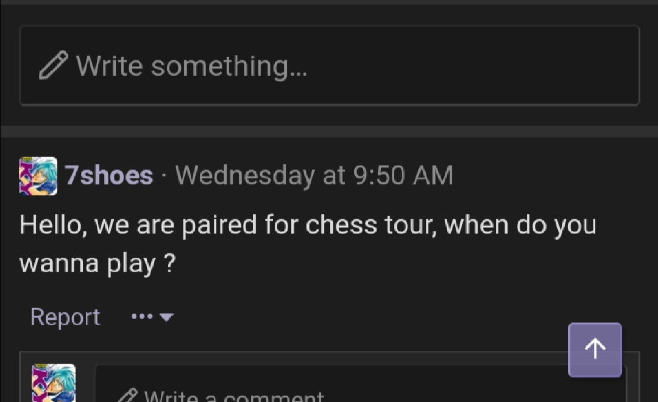Focus the Write something text box
Viewport: 658px width, 402px height.
pos(330,65)
